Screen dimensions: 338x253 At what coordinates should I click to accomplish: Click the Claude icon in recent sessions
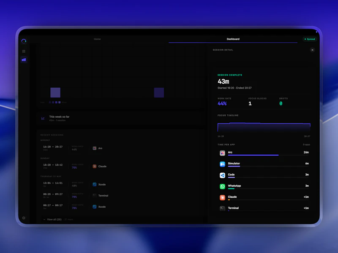(x=94, y=166)
